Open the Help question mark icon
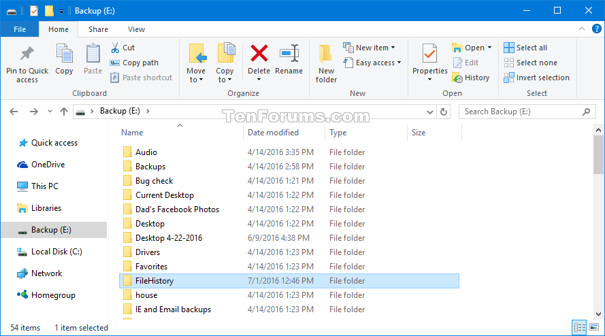This screenshot has height=336, width=605. pyautogui.click(x=597, y=29)
